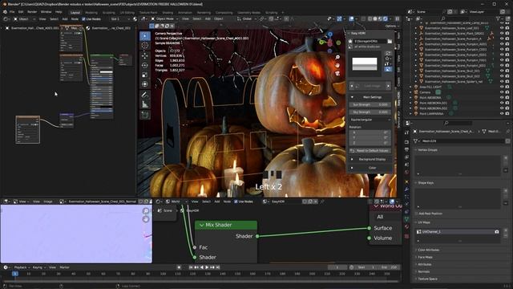
Task: Select the Transform tool in viewport toolbar
Action: [x=145, y=84]
